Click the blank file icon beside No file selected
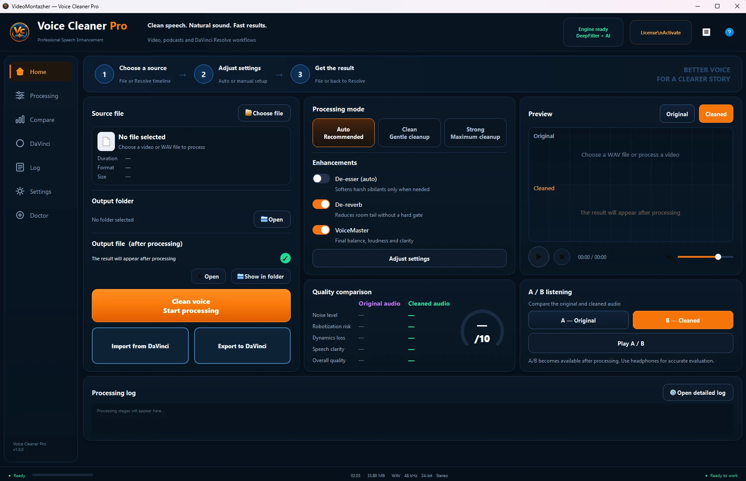 [x=106, y=141]
